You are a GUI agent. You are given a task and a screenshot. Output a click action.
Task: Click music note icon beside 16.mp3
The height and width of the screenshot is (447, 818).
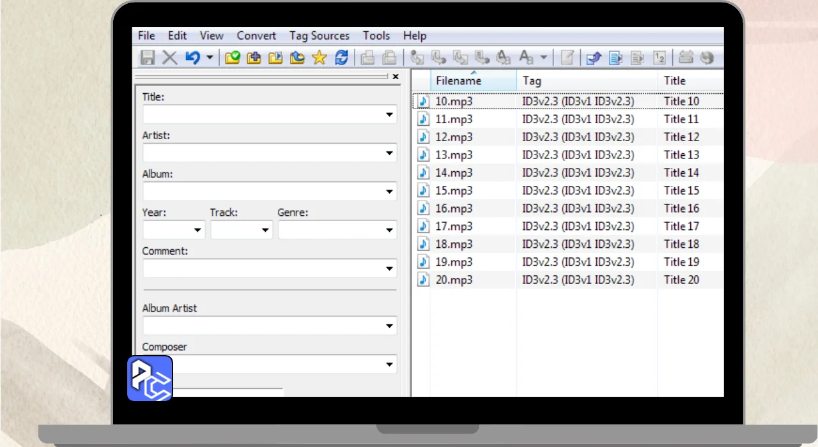click(x=423, y=208)
